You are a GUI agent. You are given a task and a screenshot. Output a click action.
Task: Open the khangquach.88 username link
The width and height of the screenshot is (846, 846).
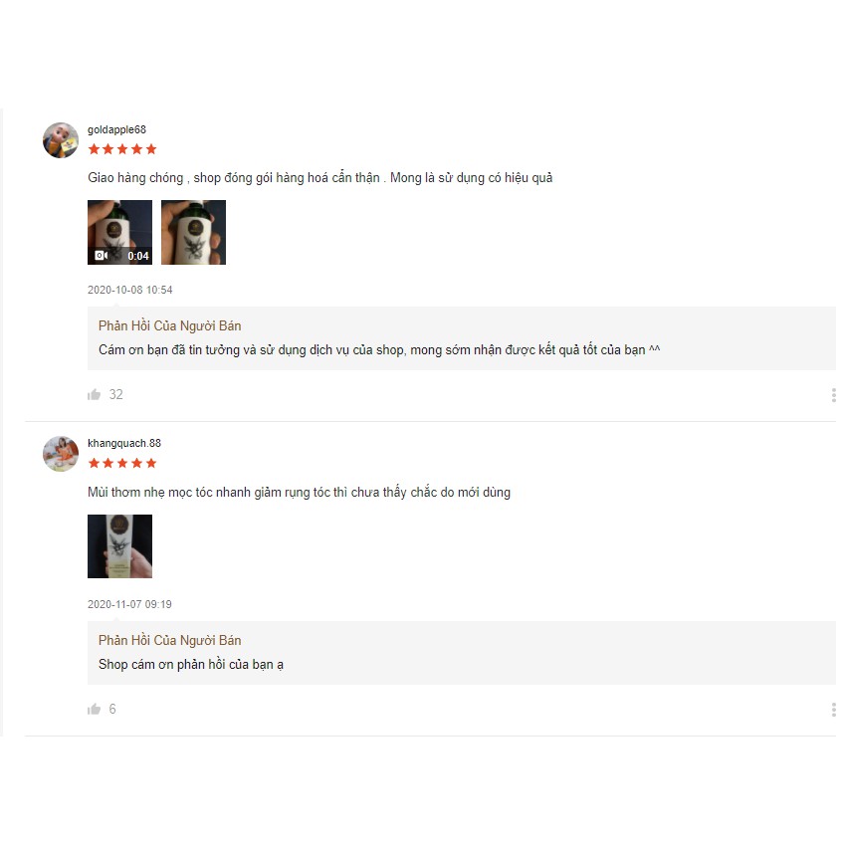(x=123, y=443)
